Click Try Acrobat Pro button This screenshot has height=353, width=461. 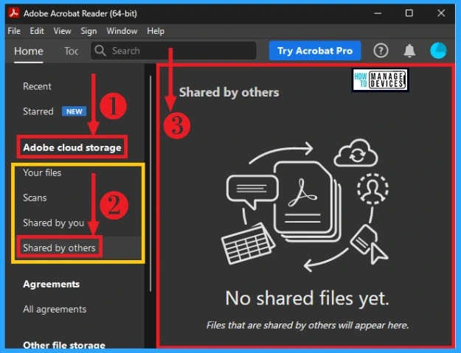[315, 51]
